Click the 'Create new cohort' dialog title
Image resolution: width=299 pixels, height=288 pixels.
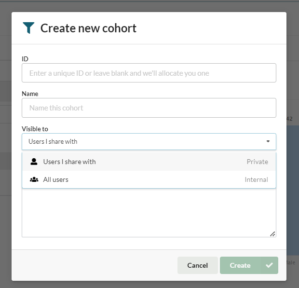coord(88,28)
